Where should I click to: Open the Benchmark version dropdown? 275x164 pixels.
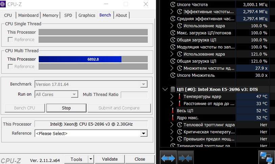[144, 85]
